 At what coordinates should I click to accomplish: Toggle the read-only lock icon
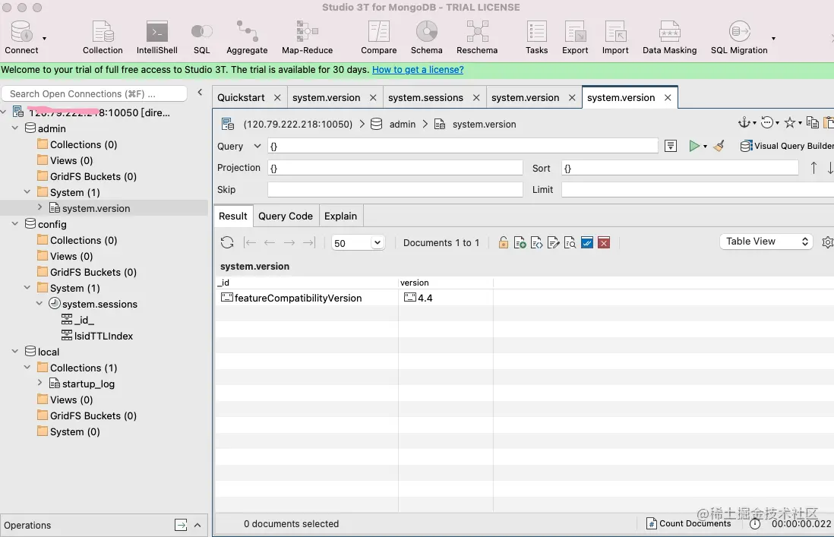[x=503, y=243]
